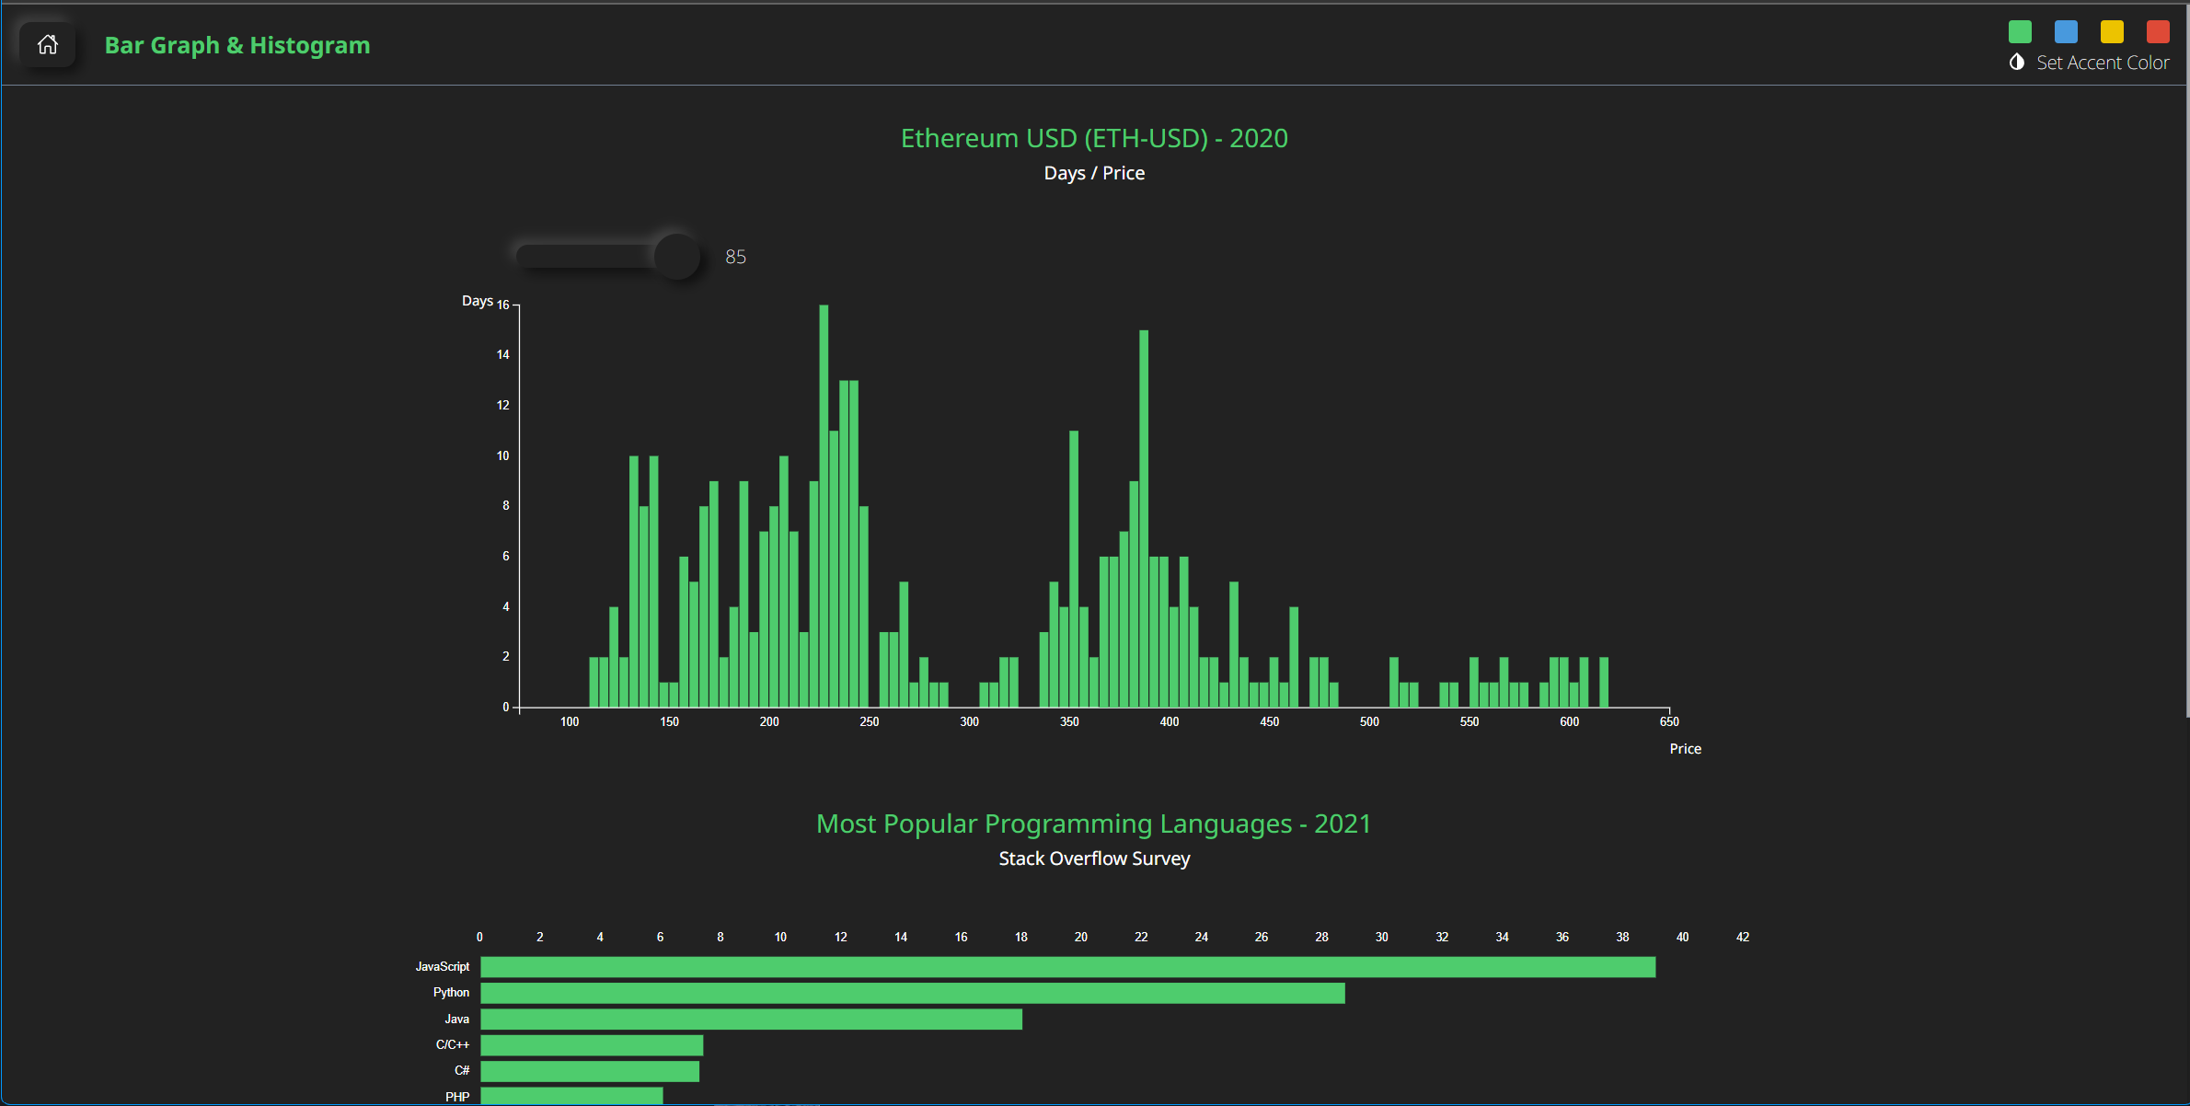Viewport: 2190px width, 1106px height.
Task: Select the green accent color swatch
Action: [x=2020, y=32]
